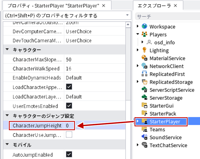Image resolution: width=200 pixels, height=159 pixels.
Task: Click the DevTouchCameraMode UserChoice value
Action: pyautogui.click(x=79, y=41)
